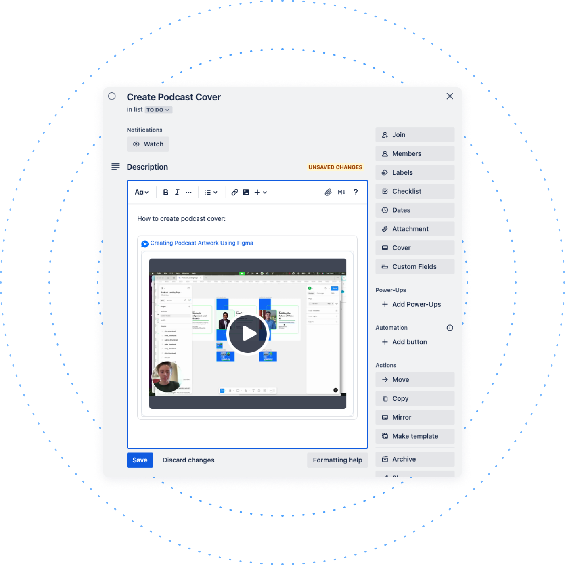The image size is (565, 565).
Task: Open editor help question mark icon
Action: point(356,192)
